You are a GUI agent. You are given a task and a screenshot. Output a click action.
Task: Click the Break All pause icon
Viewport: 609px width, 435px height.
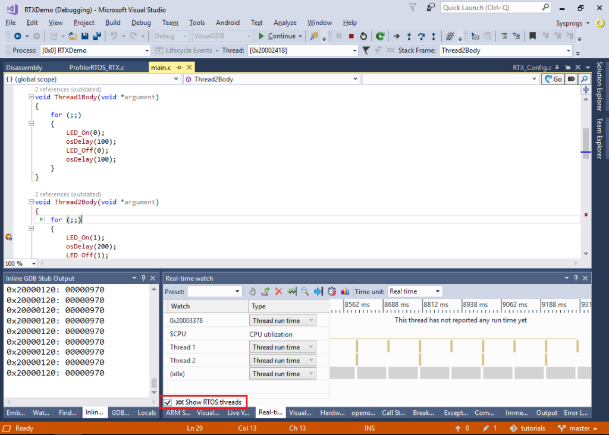[337, 36]
